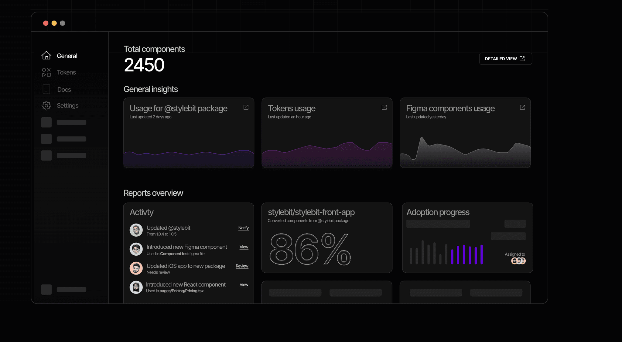Click the Settings gear icon
The height and width of the screenshot is (342, 622).
46,105
